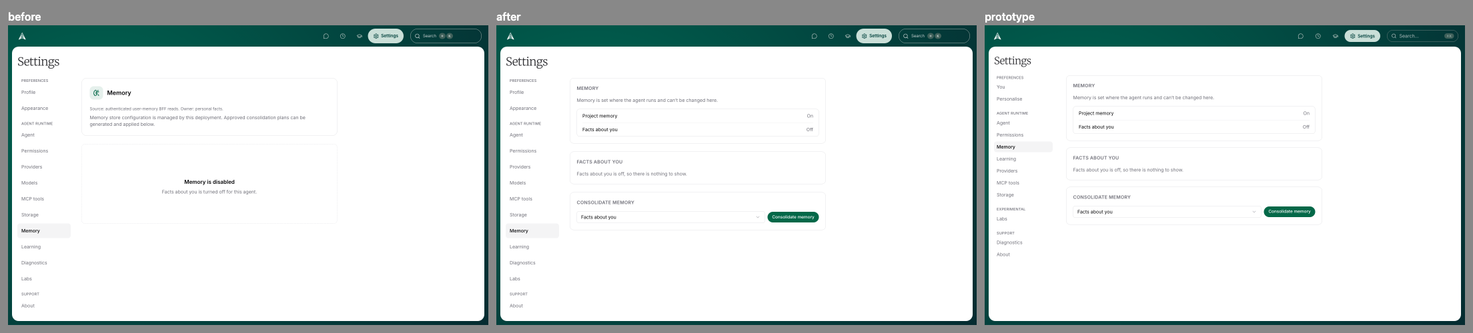Click app logo in the before panel
Image resolution: width=1473 pixels, height=333 pixels.
pyautogui.click(x=22, y=36)
